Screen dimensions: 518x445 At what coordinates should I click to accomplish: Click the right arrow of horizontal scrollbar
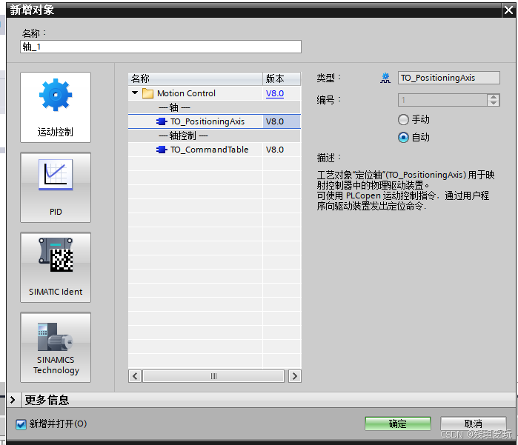295,376
